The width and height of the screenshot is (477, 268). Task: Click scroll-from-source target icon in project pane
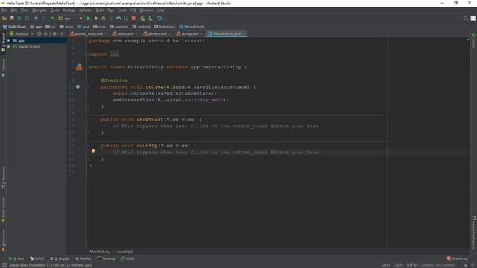tap(40, 33)
